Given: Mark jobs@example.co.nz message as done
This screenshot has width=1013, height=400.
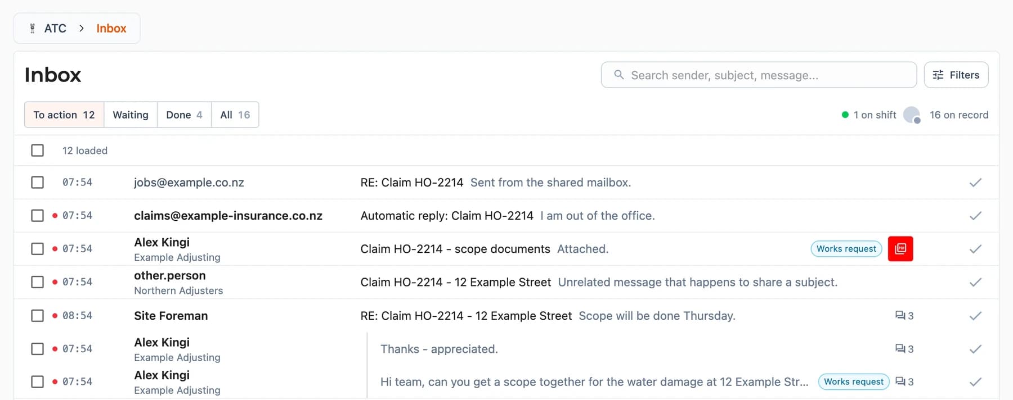Looking at the screenshot, I should click(x=975, y=183).
